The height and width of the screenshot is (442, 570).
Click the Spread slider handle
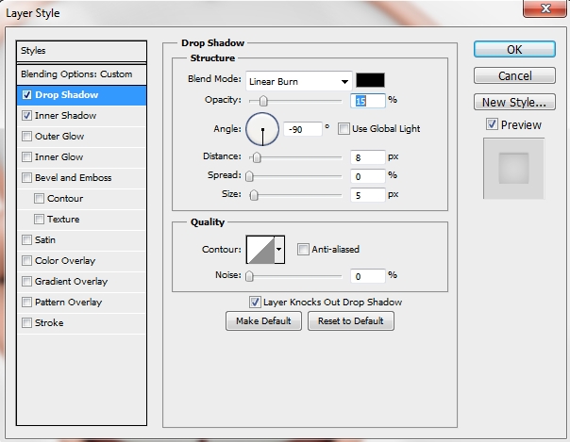(249, 176)
